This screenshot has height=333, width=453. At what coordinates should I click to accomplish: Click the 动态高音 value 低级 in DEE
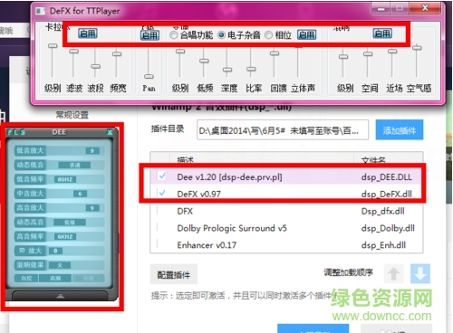(x=70, y=223)
